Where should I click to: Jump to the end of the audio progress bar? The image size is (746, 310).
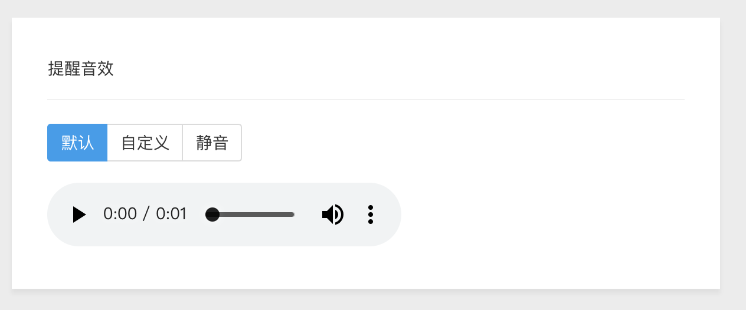293,215
